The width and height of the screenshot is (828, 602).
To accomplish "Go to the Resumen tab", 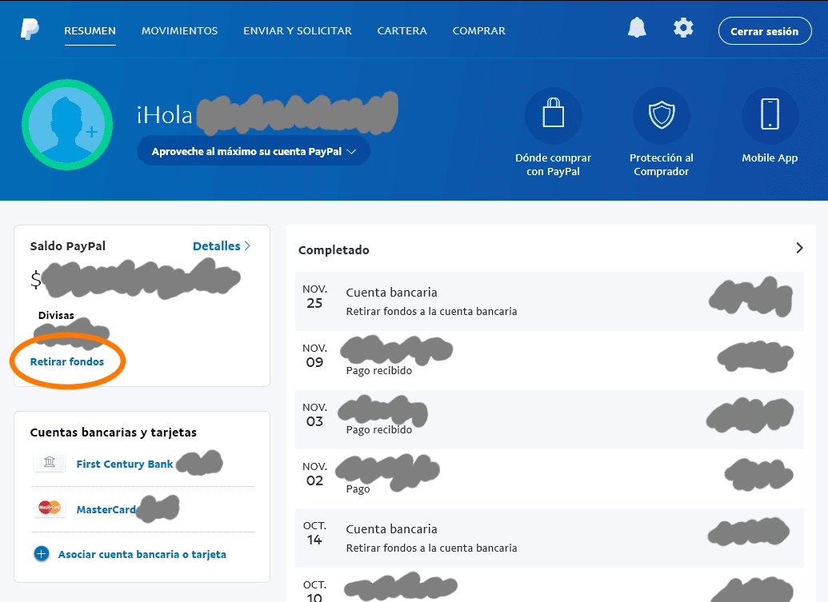I will (90, 31).
